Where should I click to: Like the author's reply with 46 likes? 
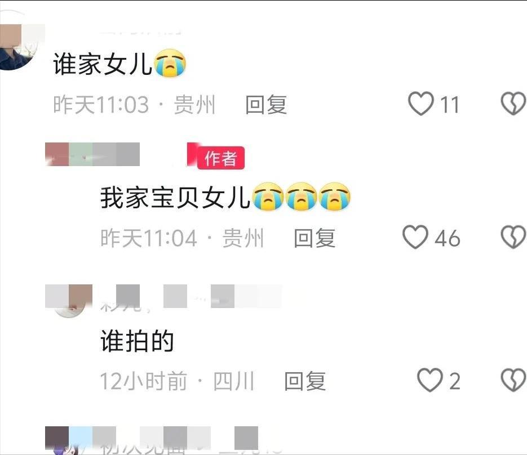pos(415,237)
